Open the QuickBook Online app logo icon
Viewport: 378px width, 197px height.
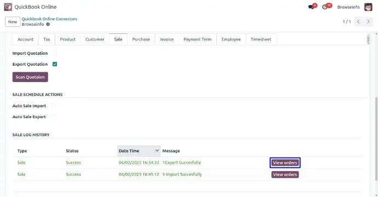point(8,7)
